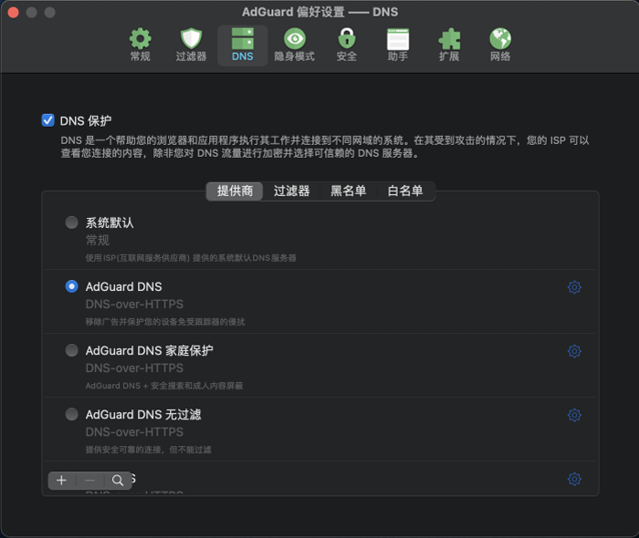The width and height of the screenshot is (639, 538).
Task: Close the AdGuard preferences window
Action: (14, 13)
